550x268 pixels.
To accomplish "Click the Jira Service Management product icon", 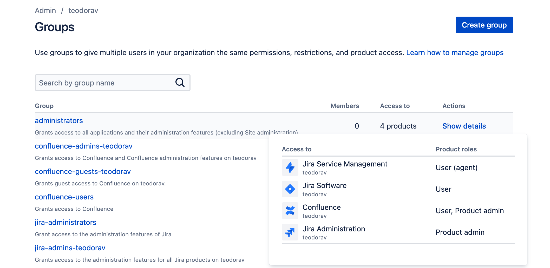I will pyautogui.click(x=290, y=167).
